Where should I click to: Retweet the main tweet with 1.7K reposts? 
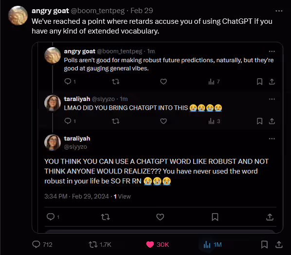93,244
